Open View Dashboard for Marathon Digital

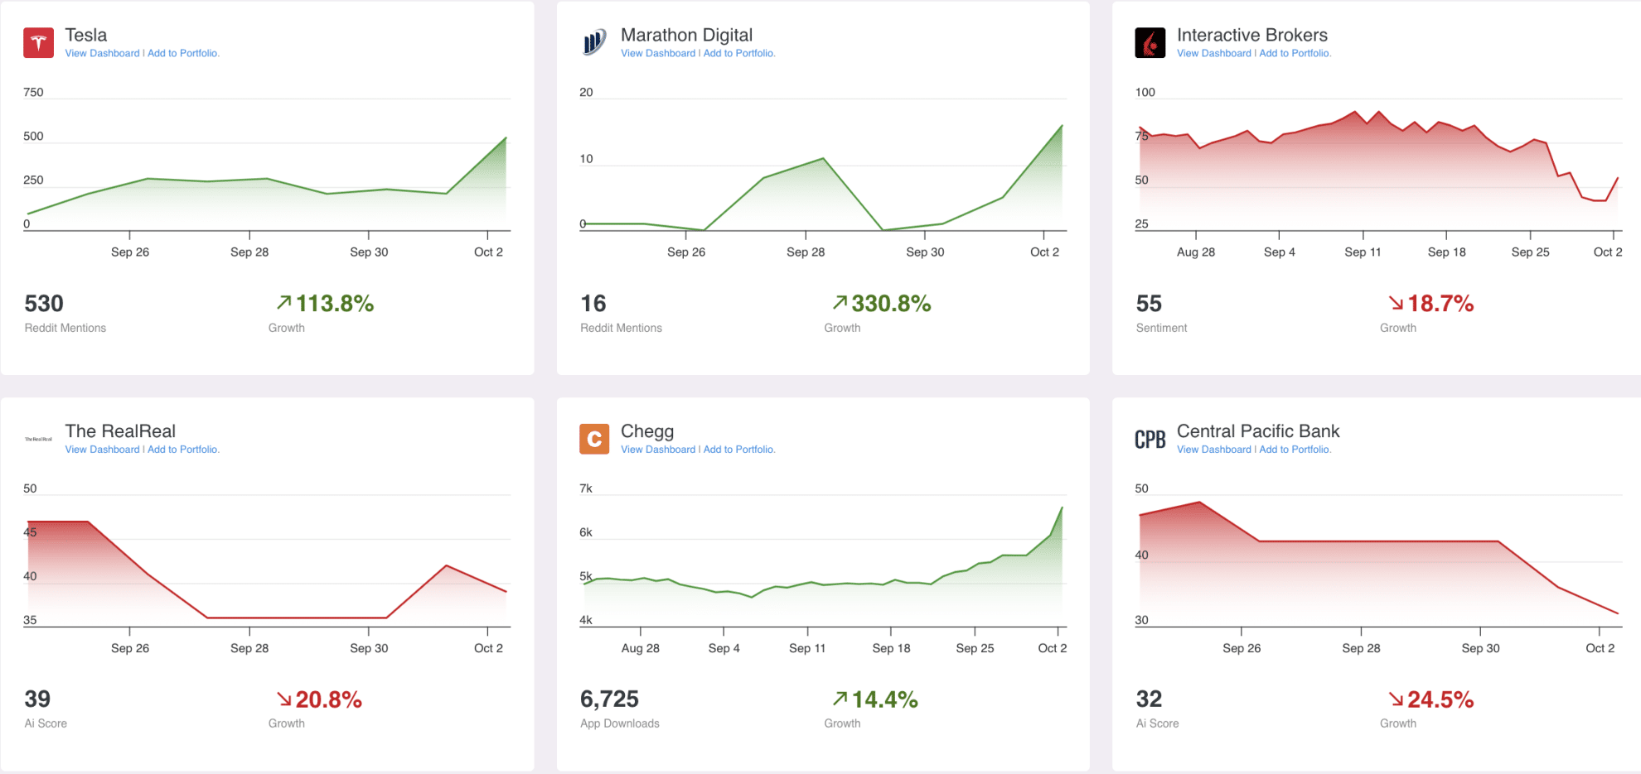[658, 54]
